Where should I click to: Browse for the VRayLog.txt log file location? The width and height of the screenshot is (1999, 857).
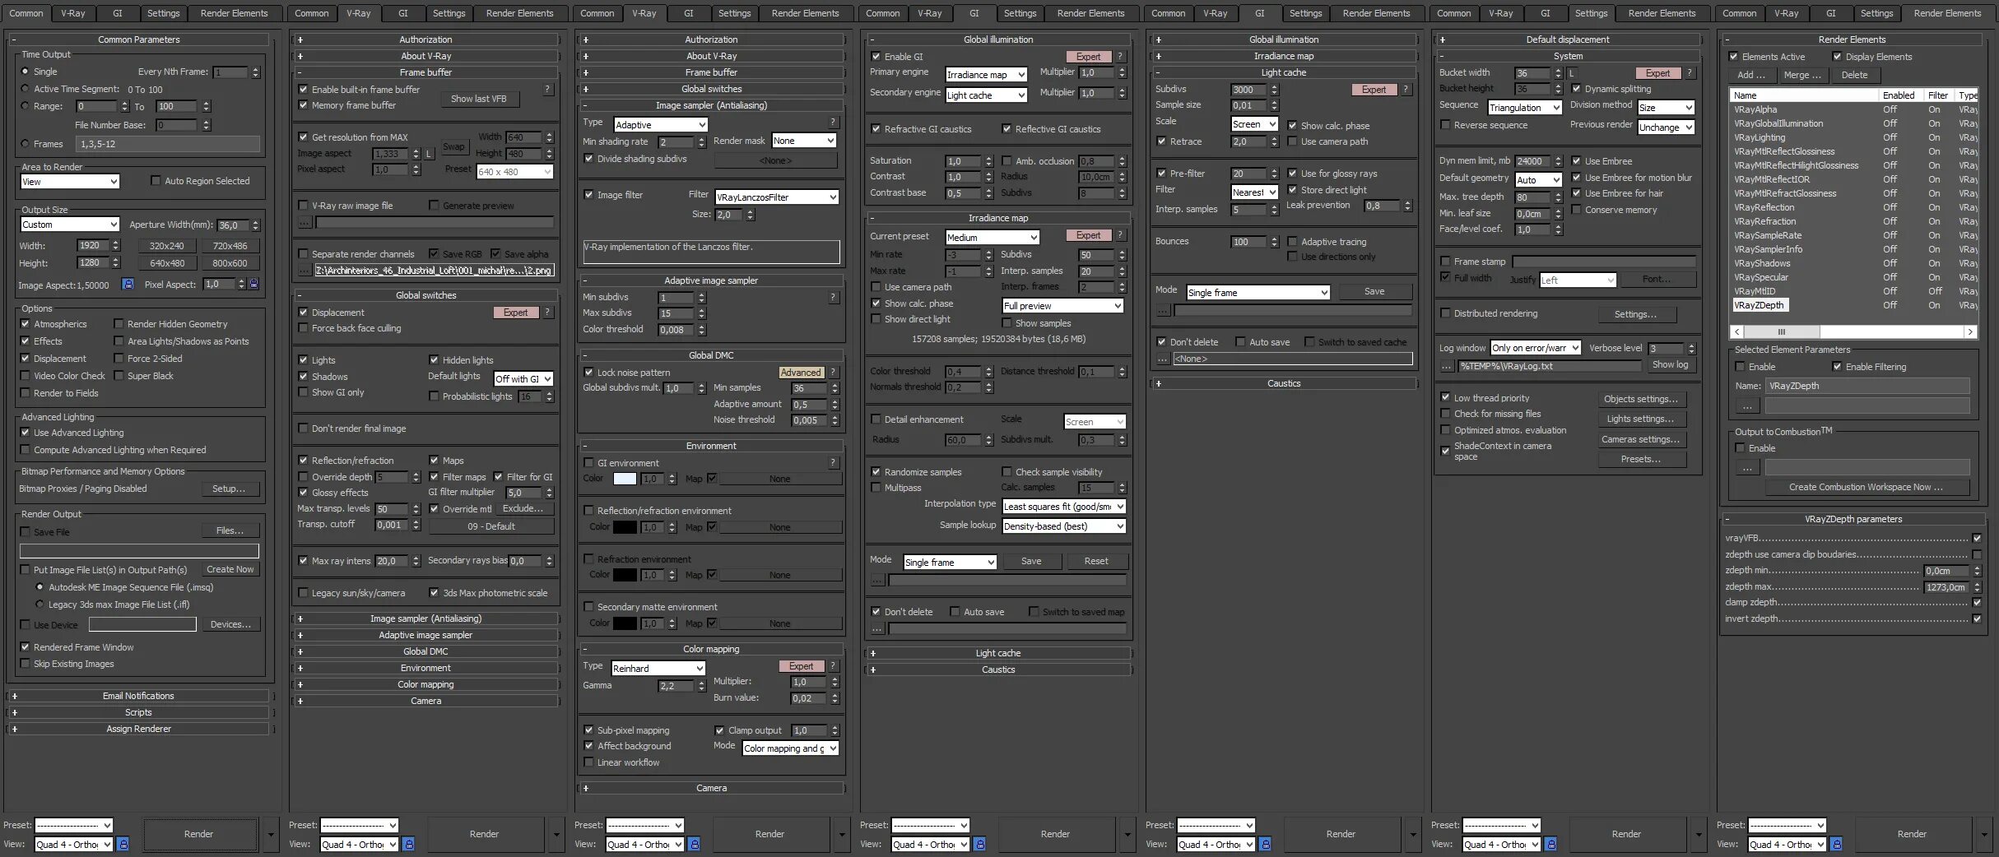tap(1447, 366)
